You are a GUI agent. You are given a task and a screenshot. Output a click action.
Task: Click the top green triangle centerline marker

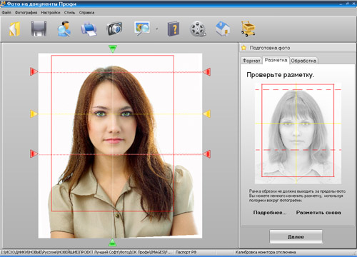pos(113,49)
